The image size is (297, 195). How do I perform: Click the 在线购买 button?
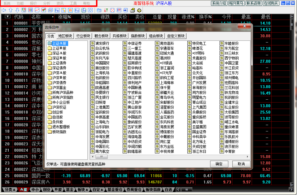[x=271, y=3]
